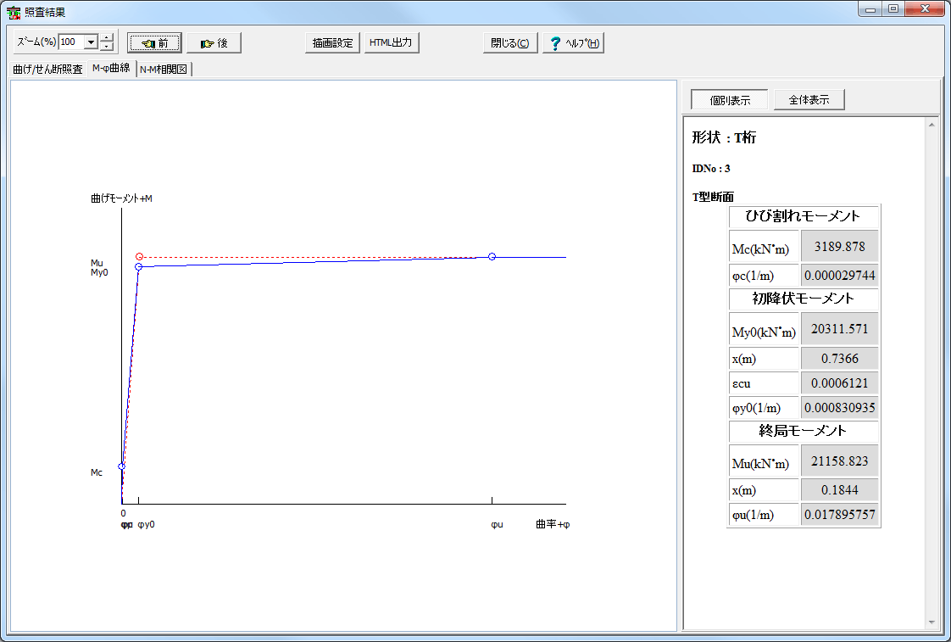Click εcu value 0.0006121
The width and height of the screenshot is (951, 642).
tap(839, 382)
